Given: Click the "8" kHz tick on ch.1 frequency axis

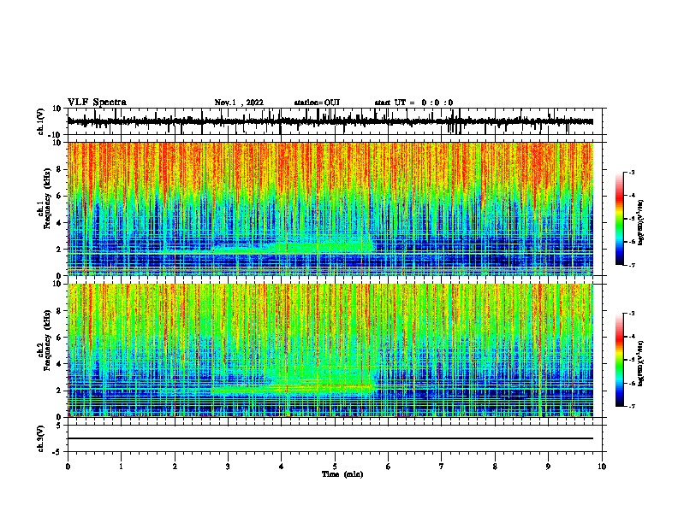Looking at the screenshot, I should coord(59,169).
